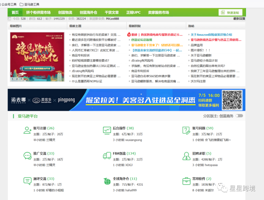Click the 掘金拉美 banner advertisement

pos(127,100)
